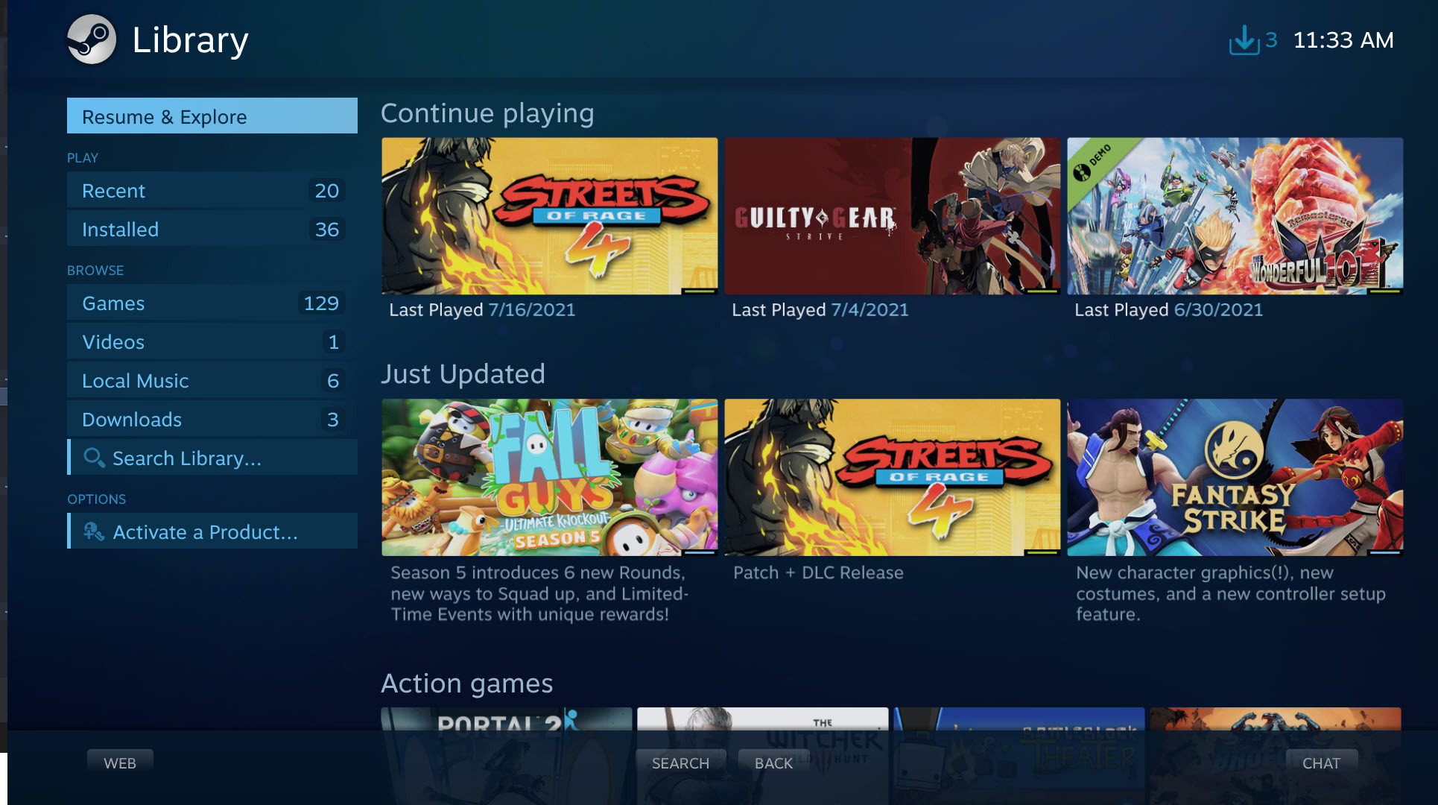Click Last Played 7/4/2021 caption
The height and width of the screenshot is (805, 1438).
click(x=820, y=309)
